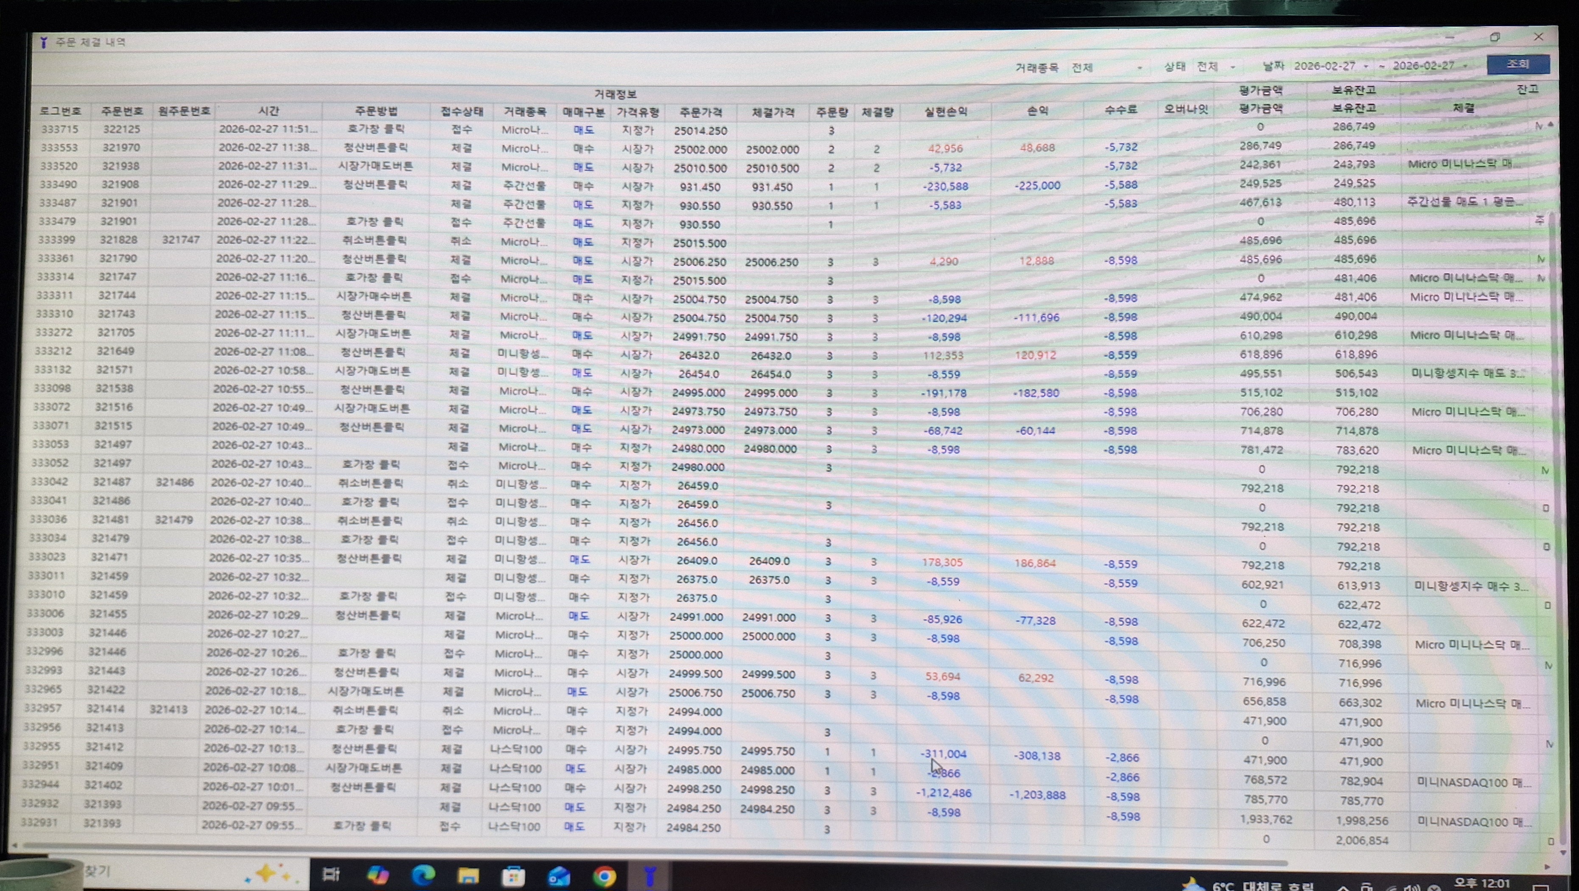Click realized profit value 178,305
1579x891 pixels.
[943, 562]
